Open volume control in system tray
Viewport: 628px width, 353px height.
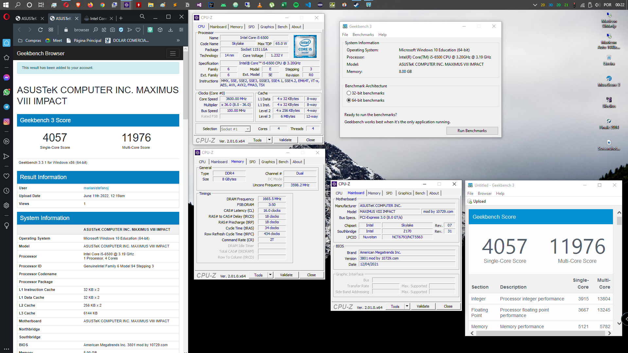[x=598, y=5]
